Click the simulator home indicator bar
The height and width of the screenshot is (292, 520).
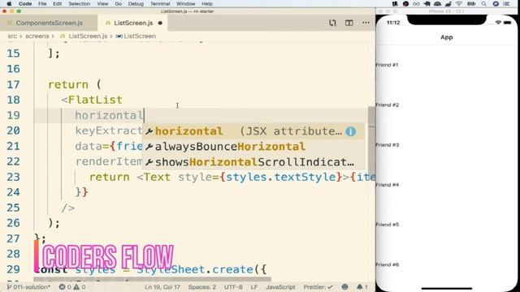446,289
